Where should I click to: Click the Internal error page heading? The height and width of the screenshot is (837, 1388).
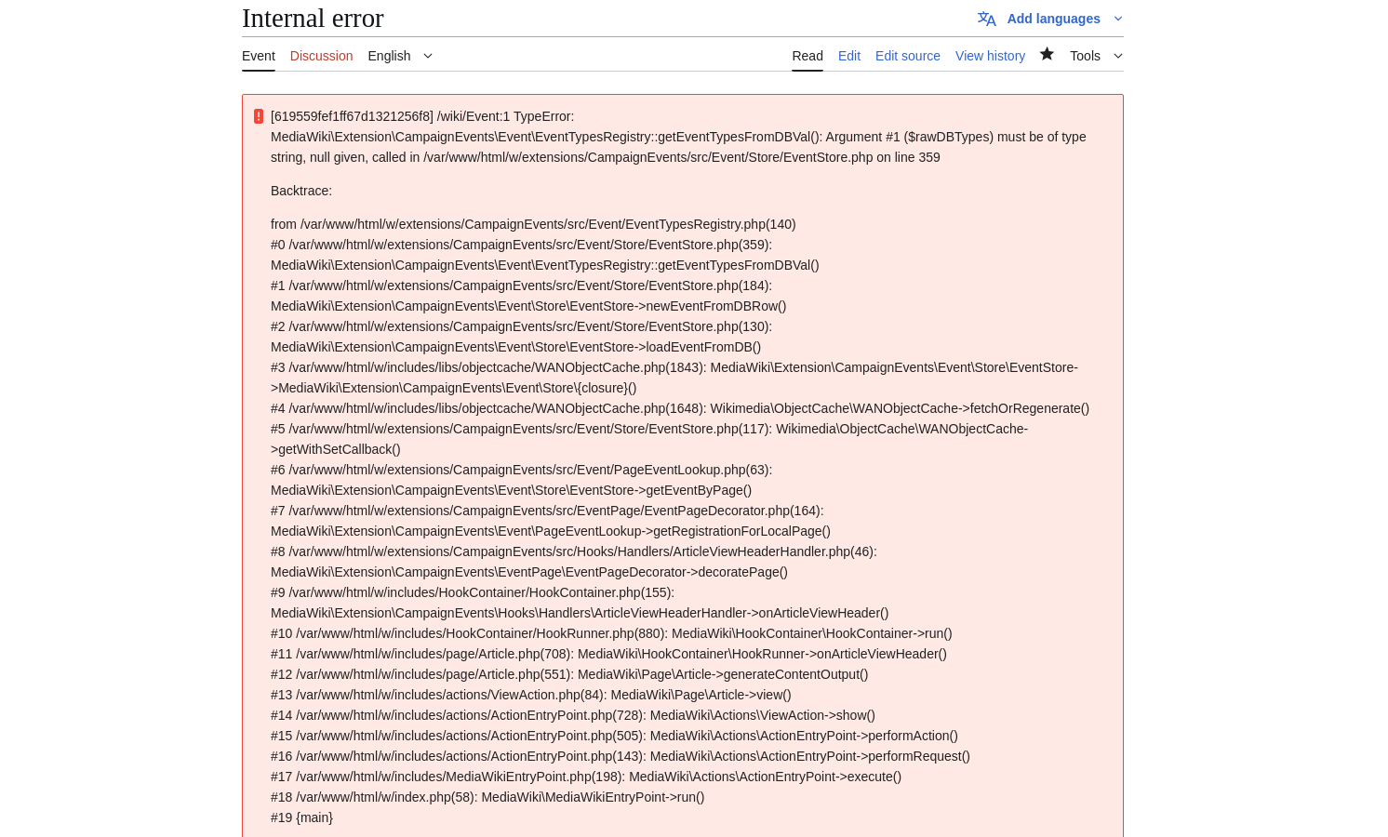pyautogui.click(x=313, y=18)
